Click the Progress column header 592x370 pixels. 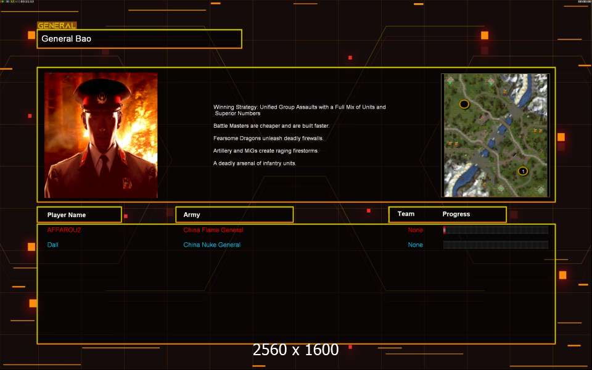tap(456, 214)
